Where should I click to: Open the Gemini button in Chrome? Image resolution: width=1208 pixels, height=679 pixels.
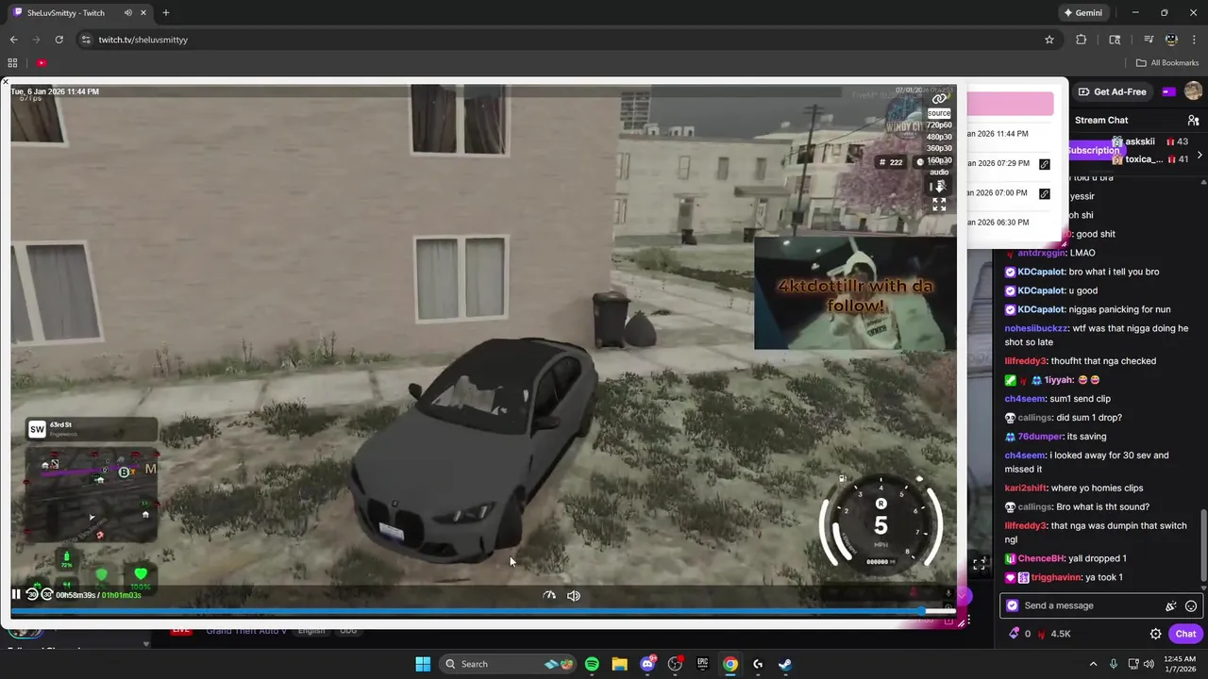coord(1082,13)
